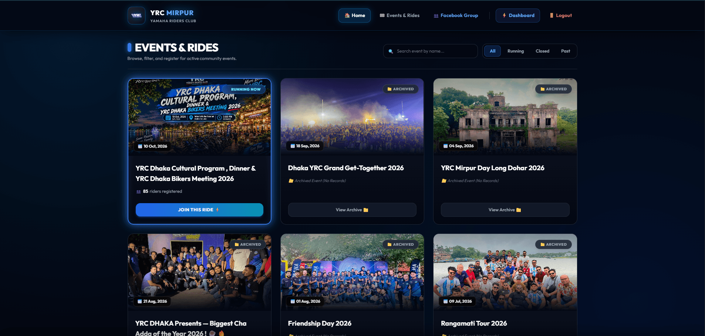Click riders icon beside 85 riders registered
This screenshot has width=705, height=336.
pyautogui.click(x=138, y=192)
